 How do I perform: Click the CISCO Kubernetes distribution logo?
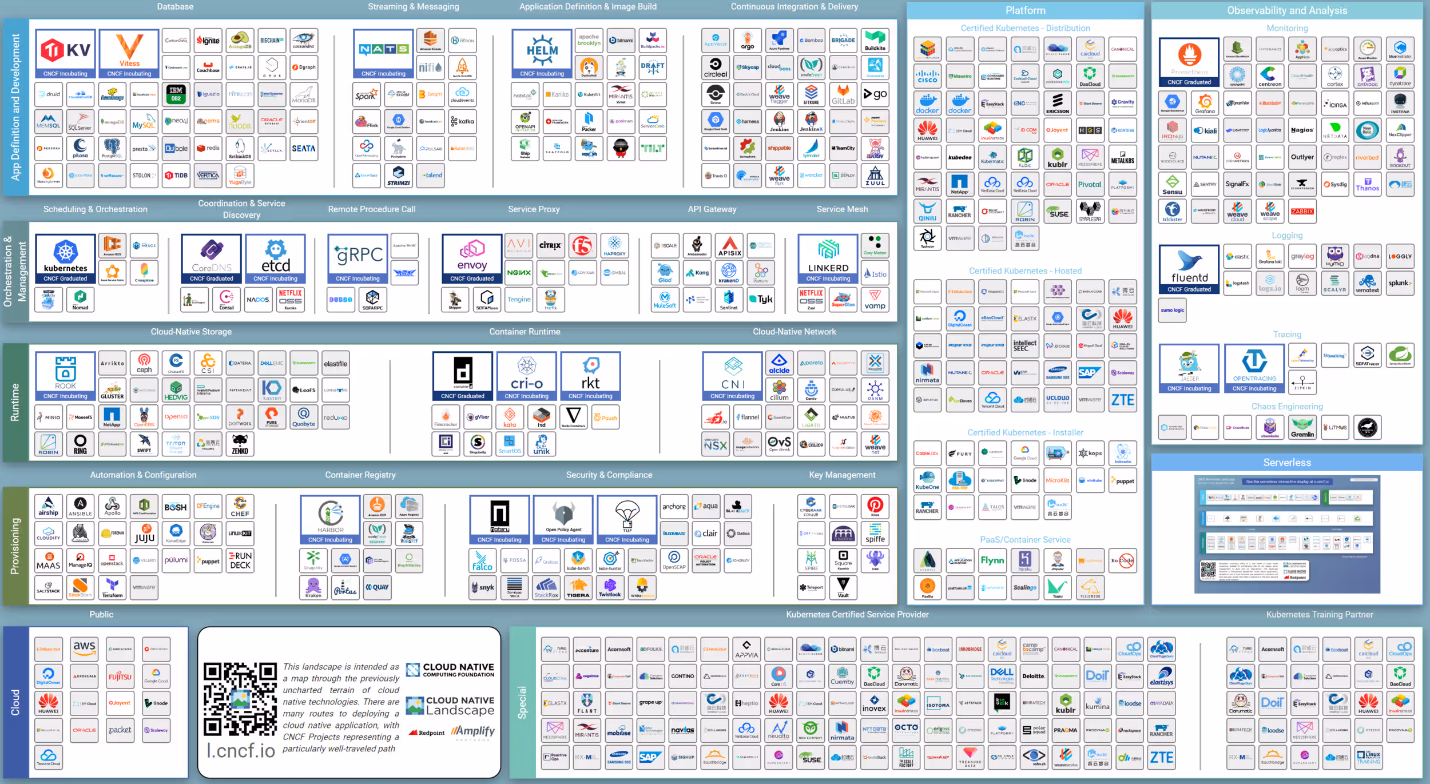pyautogui.click(x=927, y=77)
